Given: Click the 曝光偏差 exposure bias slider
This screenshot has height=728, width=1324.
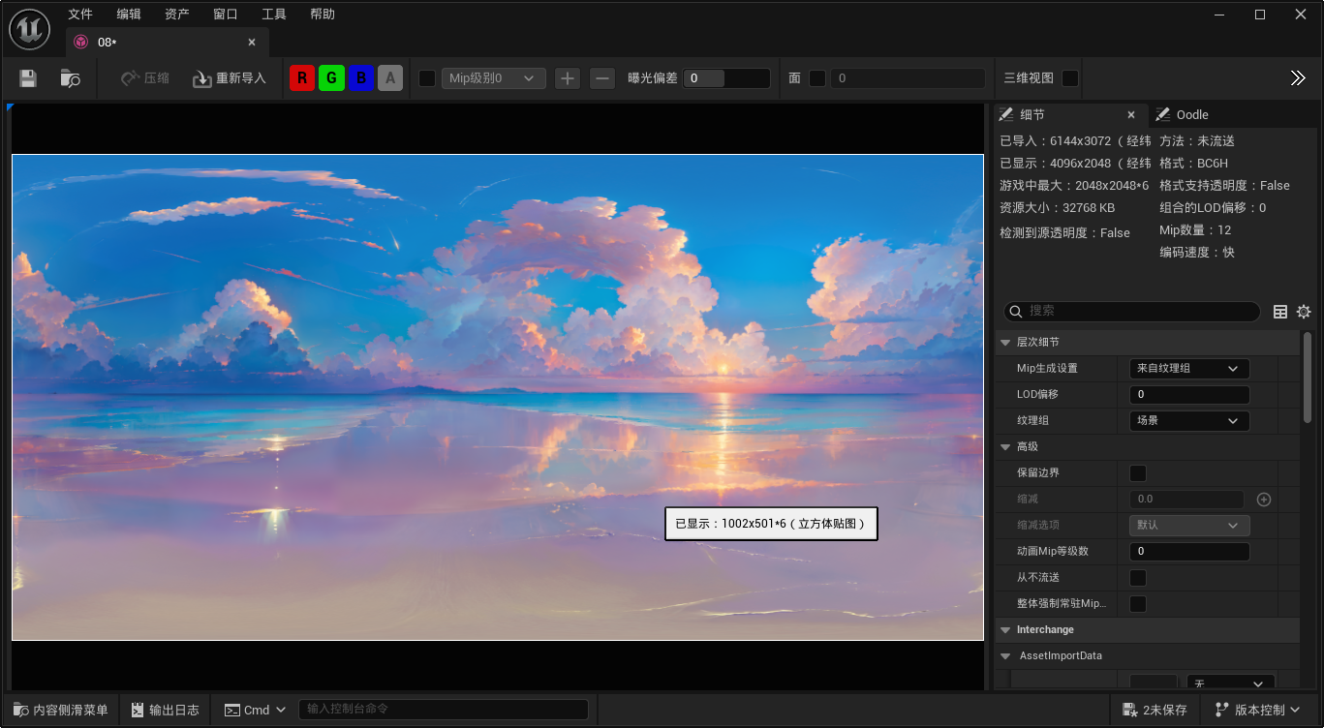Looking at the screenshot, I should (x=725, y=78).
